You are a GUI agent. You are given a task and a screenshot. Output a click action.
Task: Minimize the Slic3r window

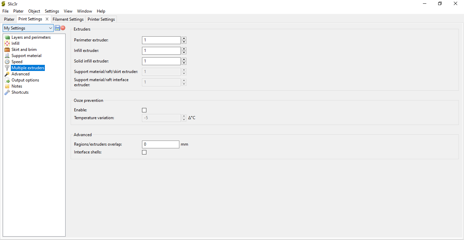(425, 4)
